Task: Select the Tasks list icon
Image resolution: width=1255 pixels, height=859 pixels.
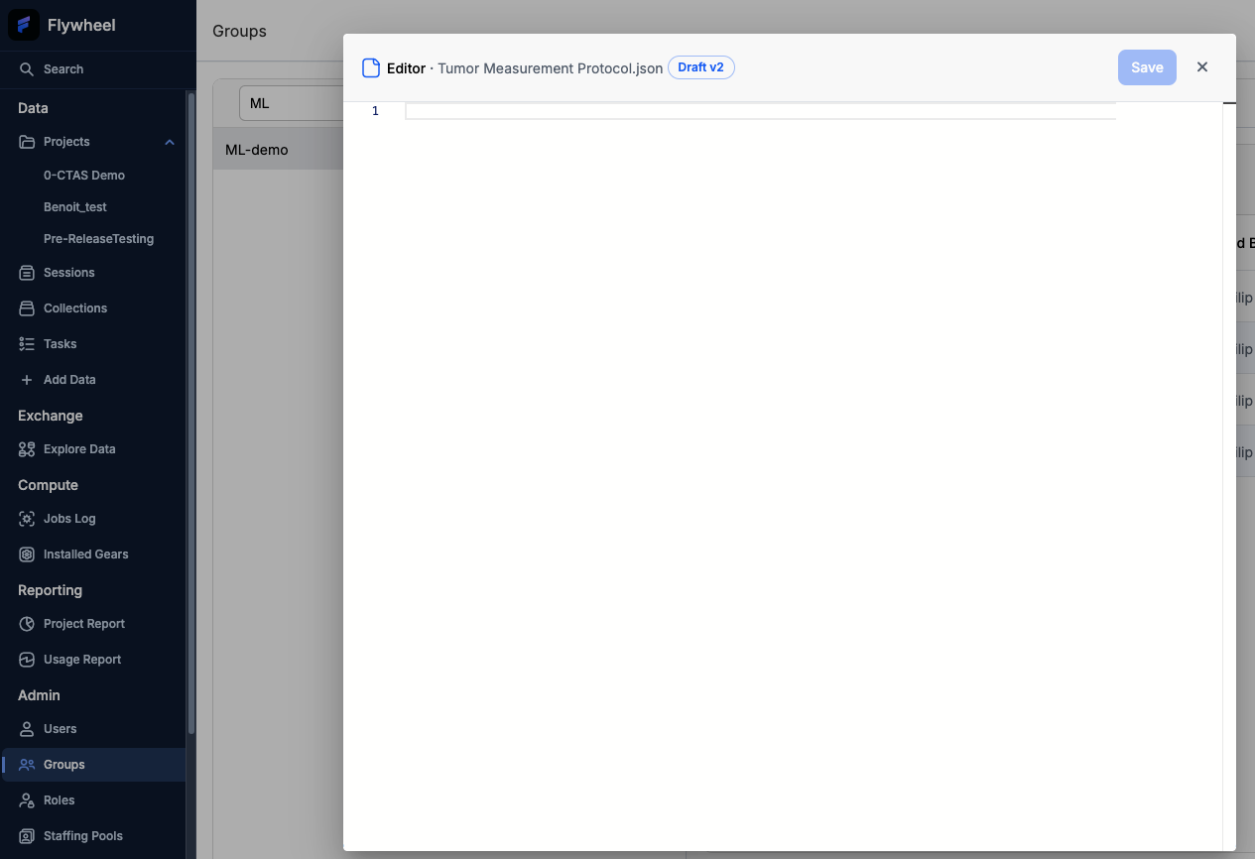Action: coord(26,343)
